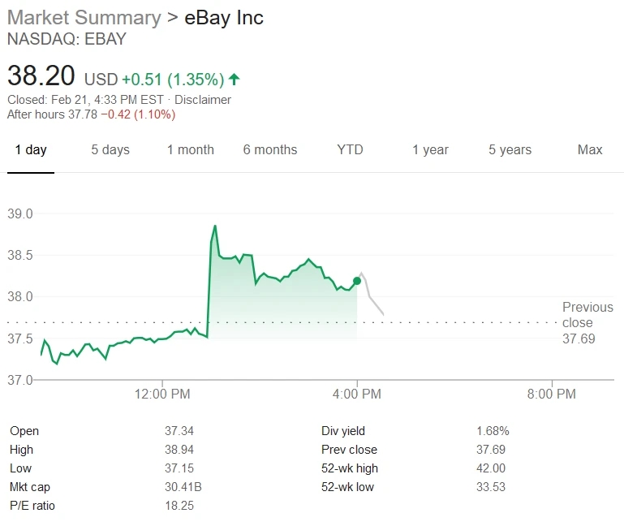Open the Max history tab
624x526 pixels.
[590, 149]
